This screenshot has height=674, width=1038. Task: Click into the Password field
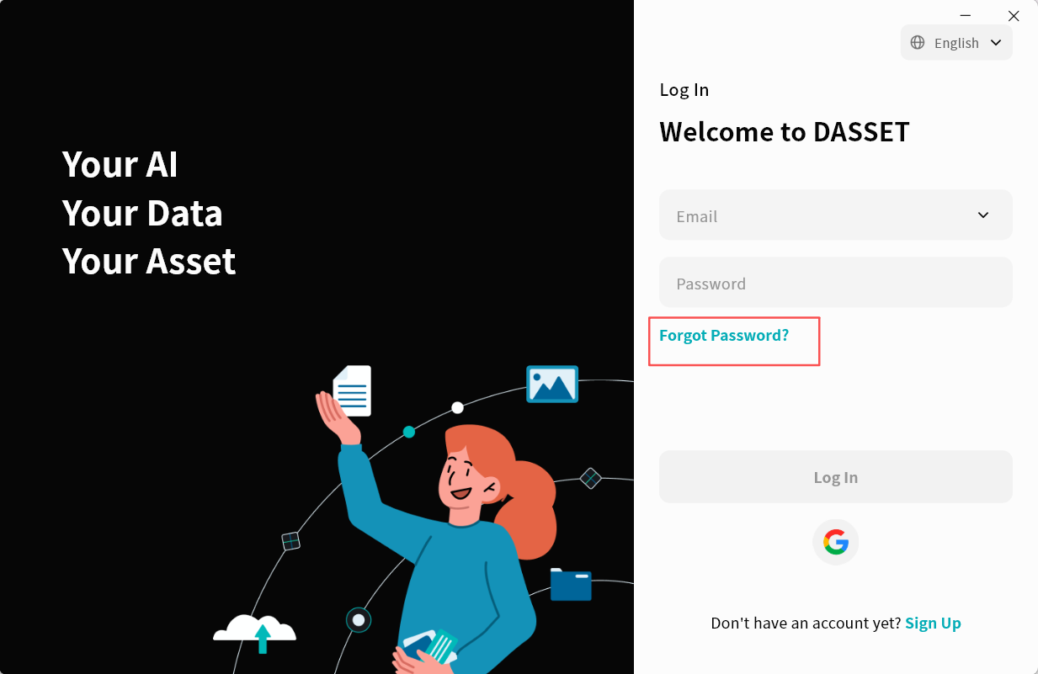click(x=835, y=283)
